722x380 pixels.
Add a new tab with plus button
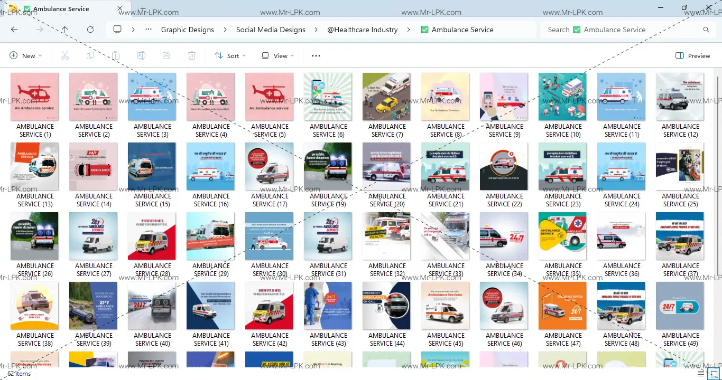[x=143, y=9]
